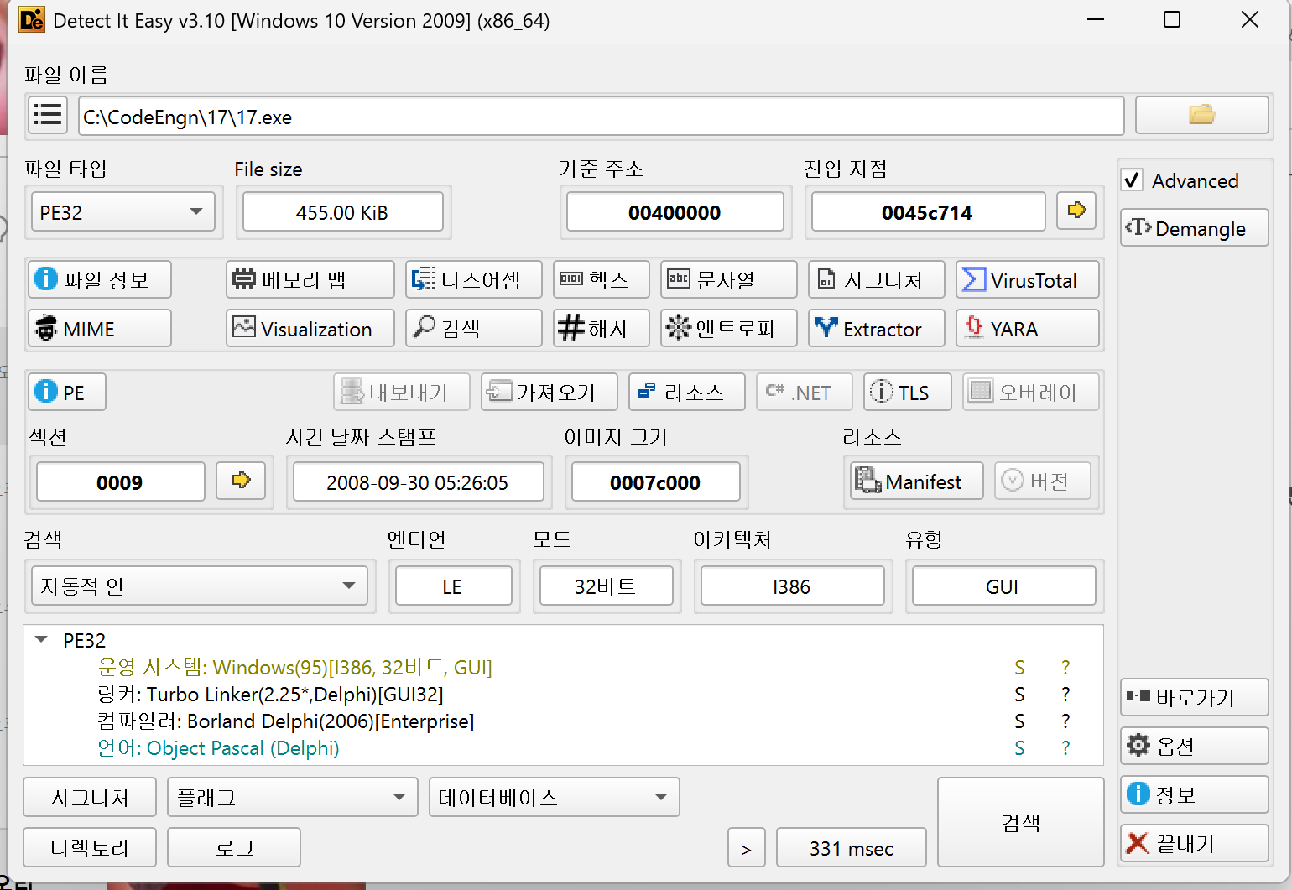Open the 데이터베이스 database dropdown
The image size is (1292, 890).
[x=554, y=797]
